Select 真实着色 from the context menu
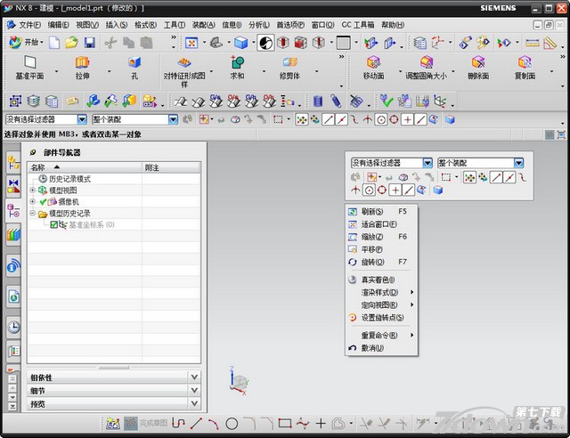 pyautogui.click(x=378, y=280)
